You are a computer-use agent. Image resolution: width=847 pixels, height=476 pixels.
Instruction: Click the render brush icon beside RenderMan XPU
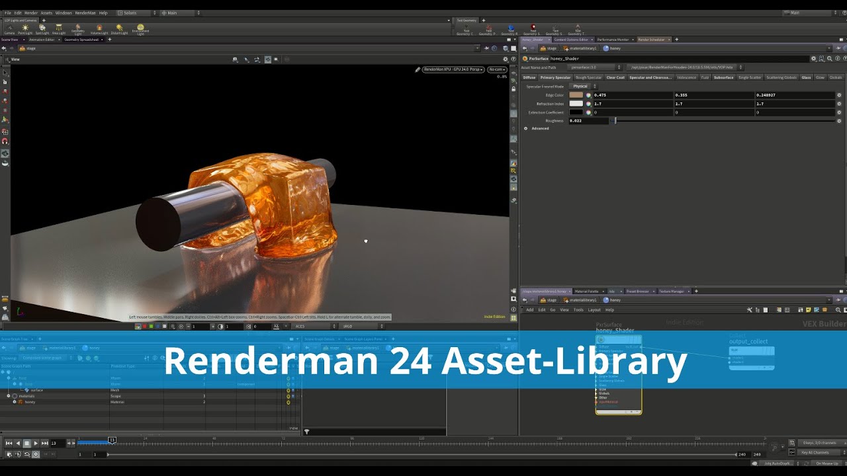point(418,69)
